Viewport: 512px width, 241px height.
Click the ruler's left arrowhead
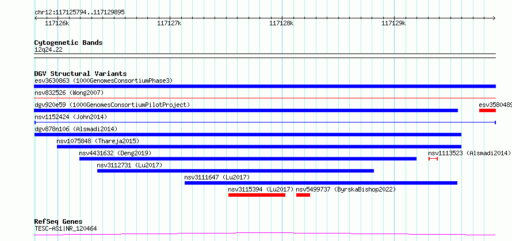coord(36,18)
